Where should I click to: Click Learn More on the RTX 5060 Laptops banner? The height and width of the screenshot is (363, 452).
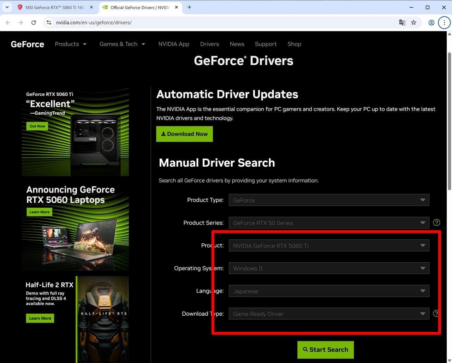40,212
